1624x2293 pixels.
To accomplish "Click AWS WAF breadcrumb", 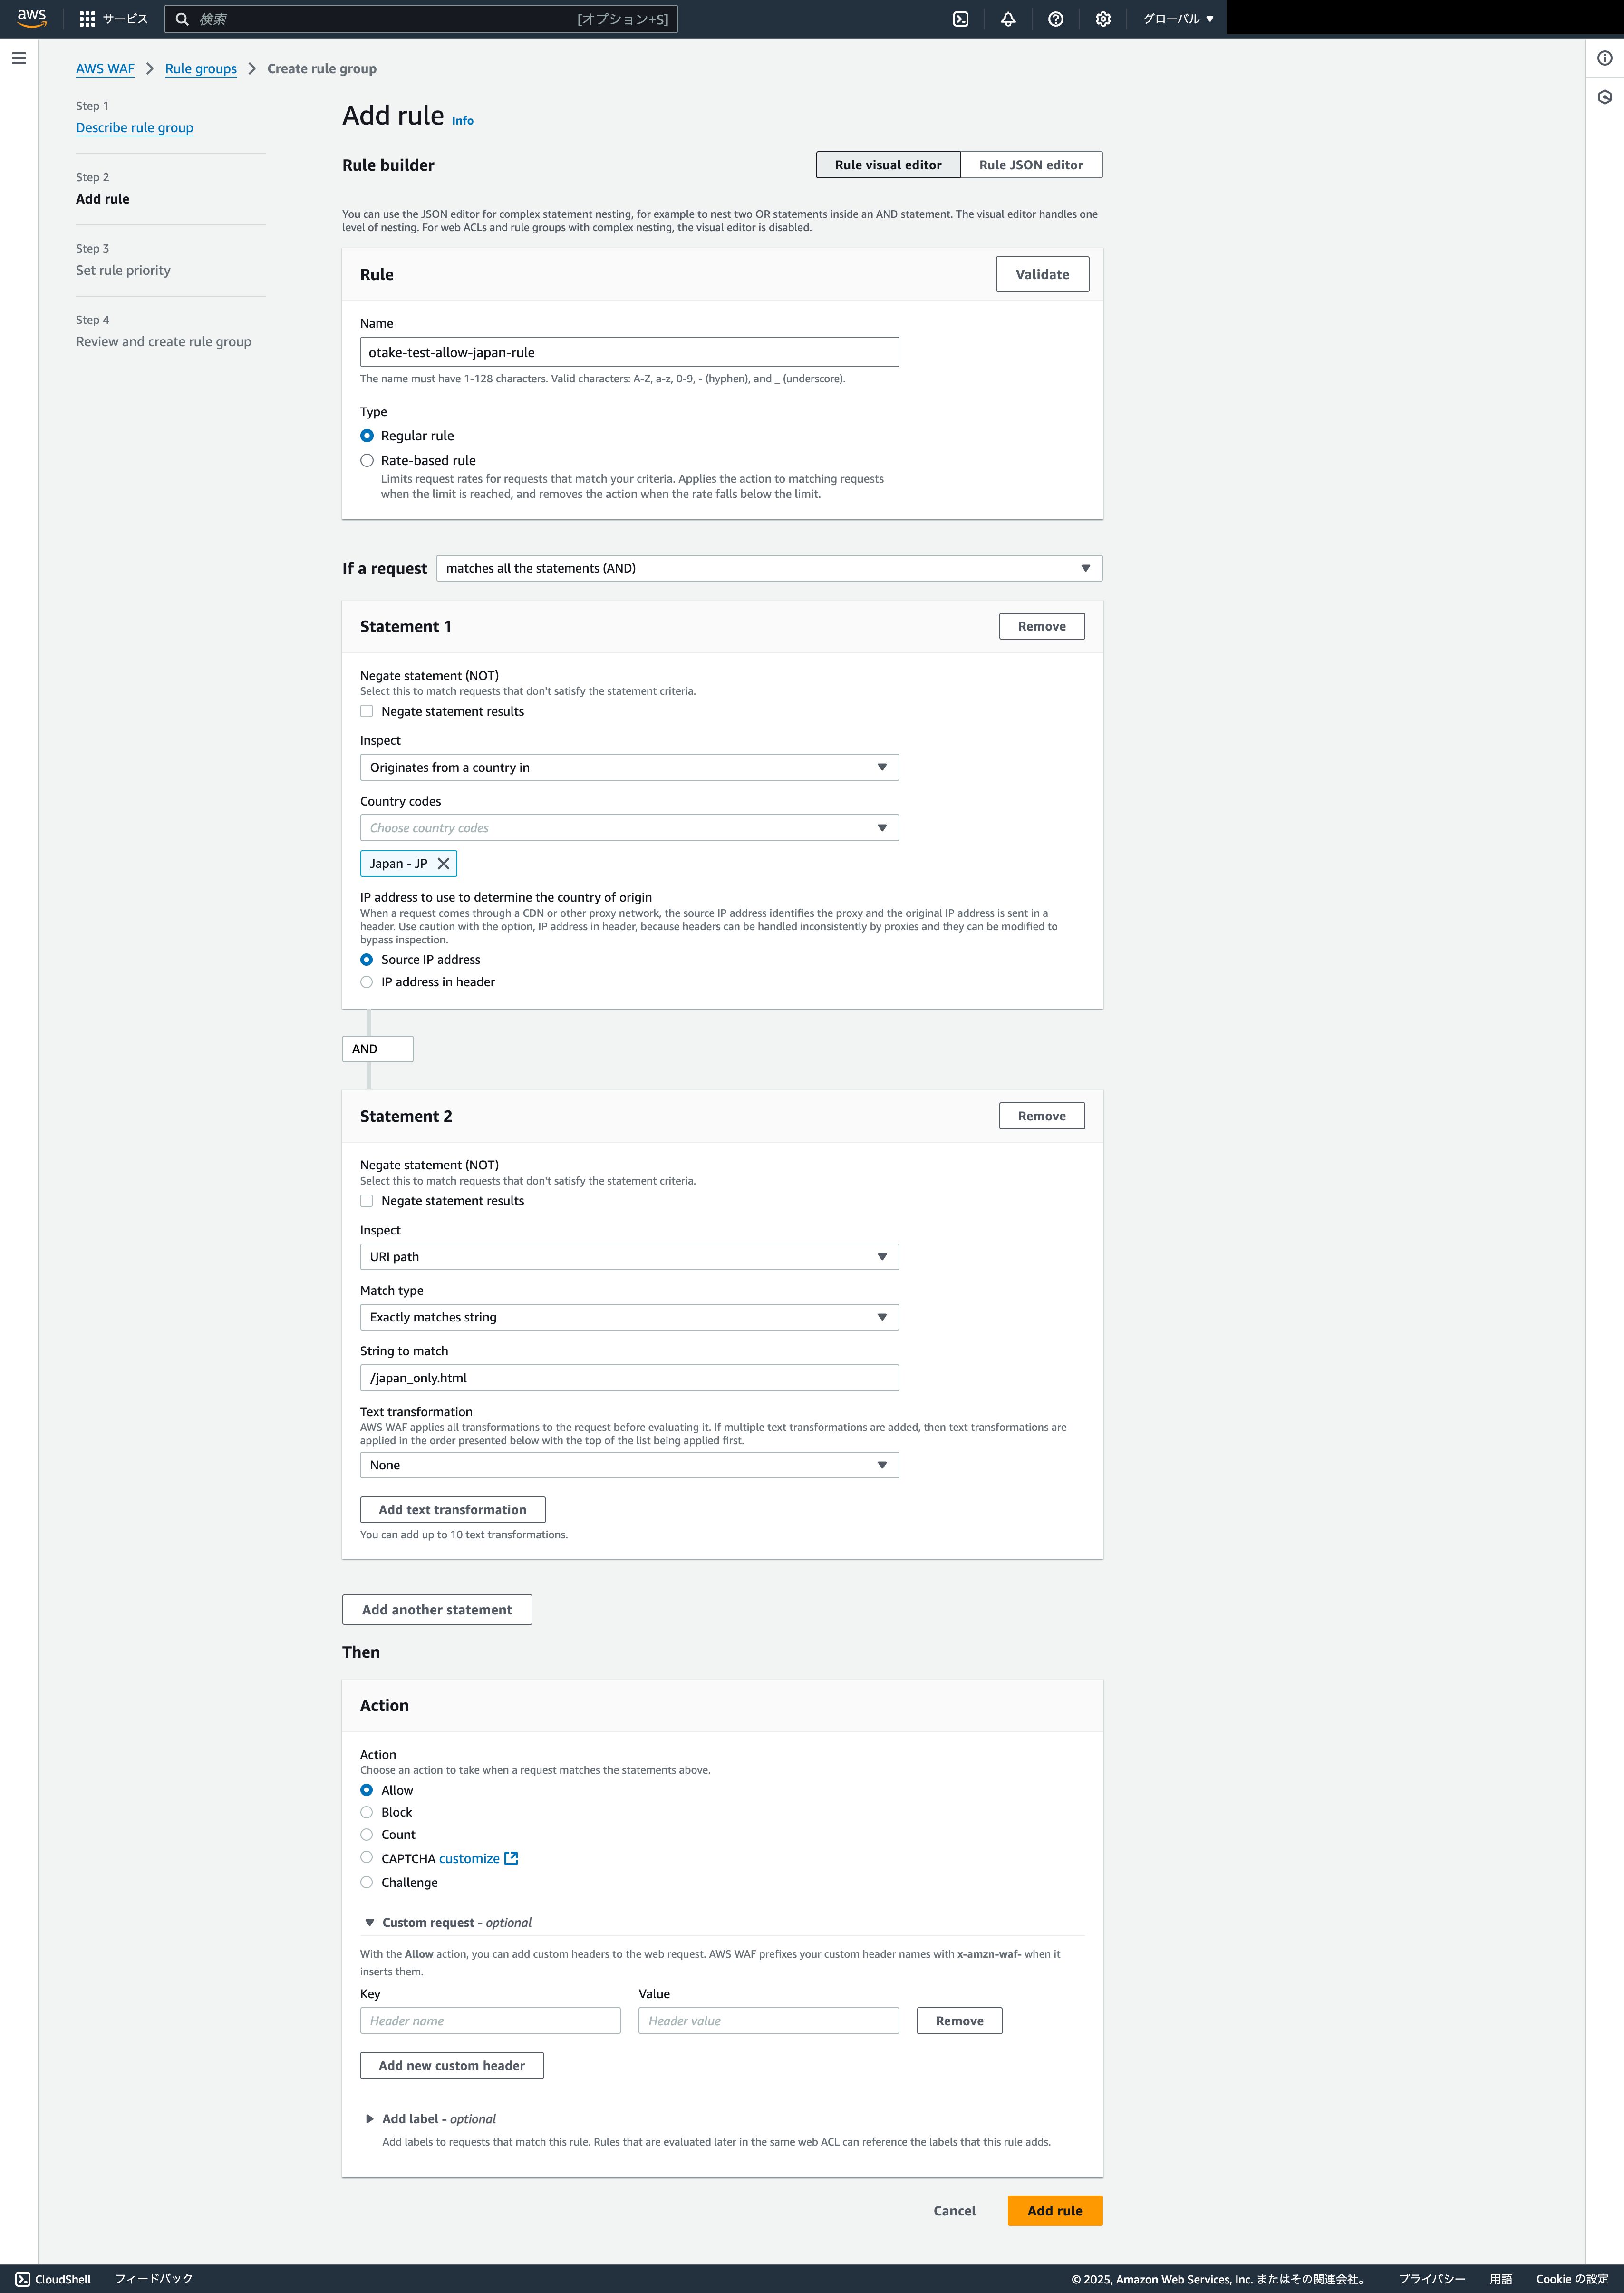I will [105, 69].
